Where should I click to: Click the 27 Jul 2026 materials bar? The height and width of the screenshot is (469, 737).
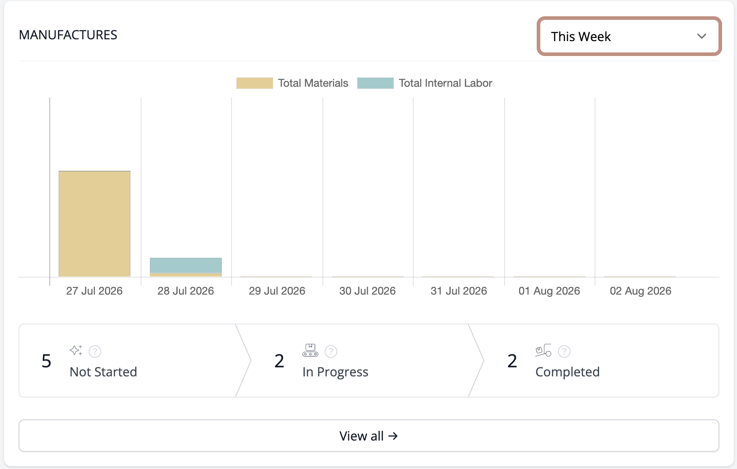click(x=94, y=224)
